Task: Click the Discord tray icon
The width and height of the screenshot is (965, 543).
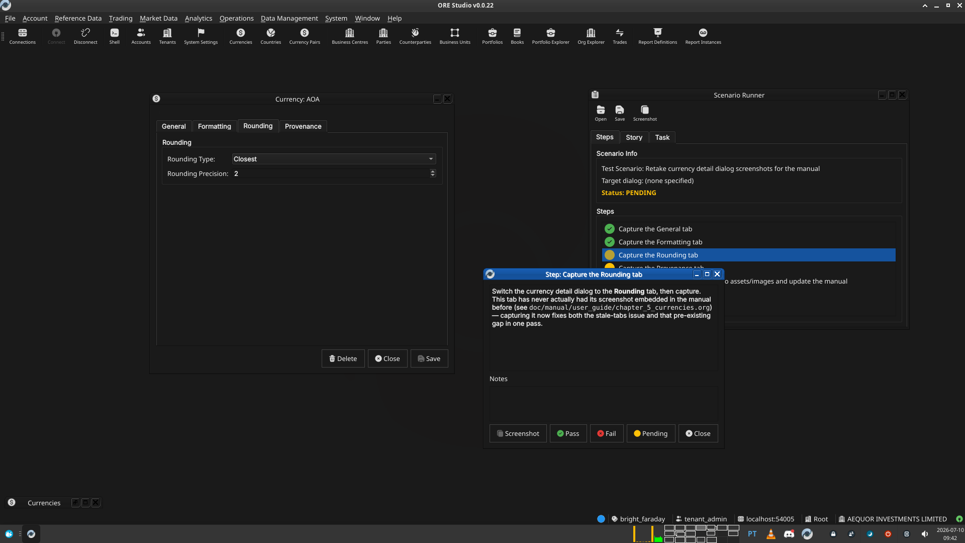Action: (x=789, y=534)
